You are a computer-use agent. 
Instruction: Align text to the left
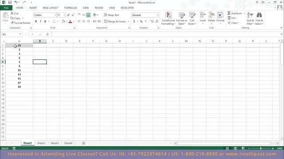click(x=79, y=22)
